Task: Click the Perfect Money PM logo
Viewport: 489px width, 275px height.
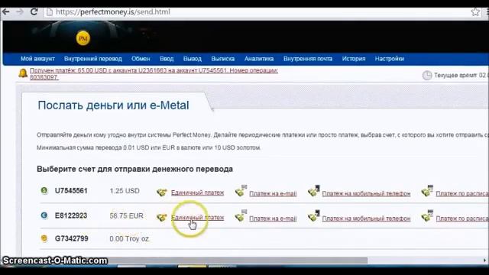Action: coord(83,38)
